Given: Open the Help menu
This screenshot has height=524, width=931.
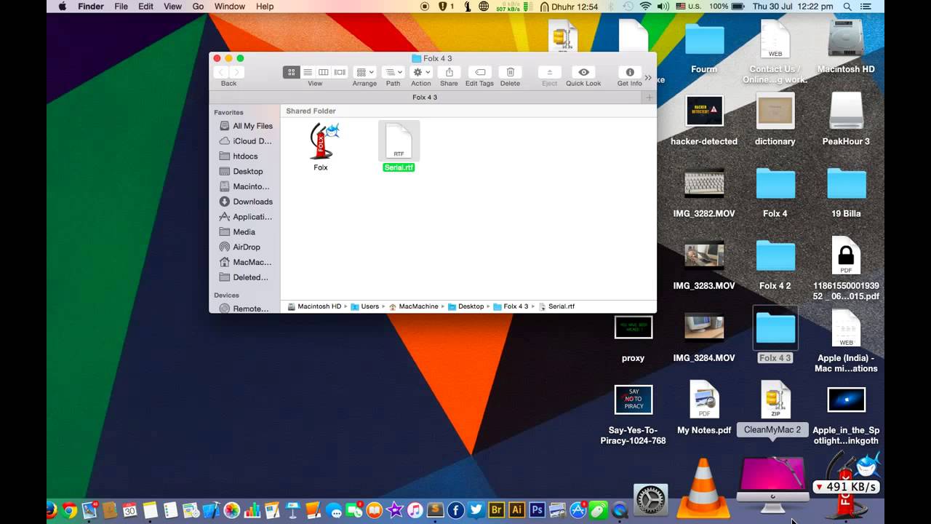Looking at the screenshot, I should coord(265,7).
